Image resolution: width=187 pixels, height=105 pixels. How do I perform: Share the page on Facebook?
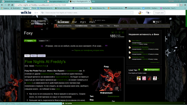(116, 32)
